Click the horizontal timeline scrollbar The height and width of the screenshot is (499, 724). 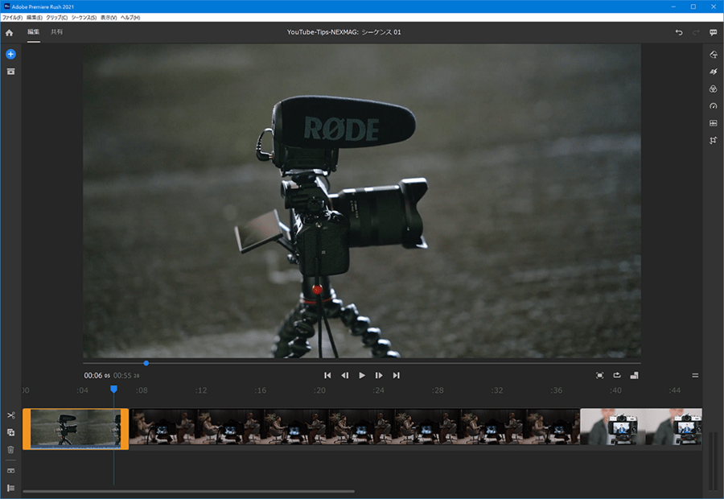pos(188,491)
